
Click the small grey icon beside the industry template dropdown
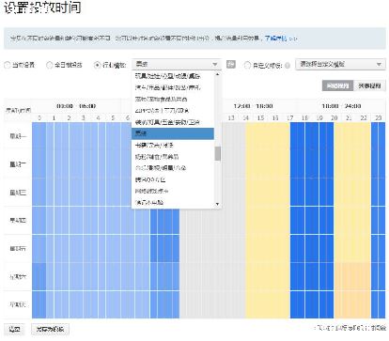point(231,64)
